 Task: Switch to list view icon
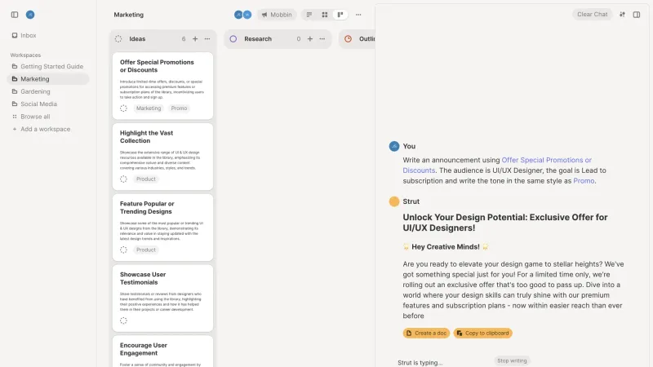point(309,15)
